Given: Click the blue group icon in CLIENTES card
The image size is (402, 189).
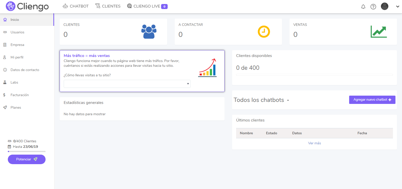Looking at the screenshot, I should tap(149, 31).
